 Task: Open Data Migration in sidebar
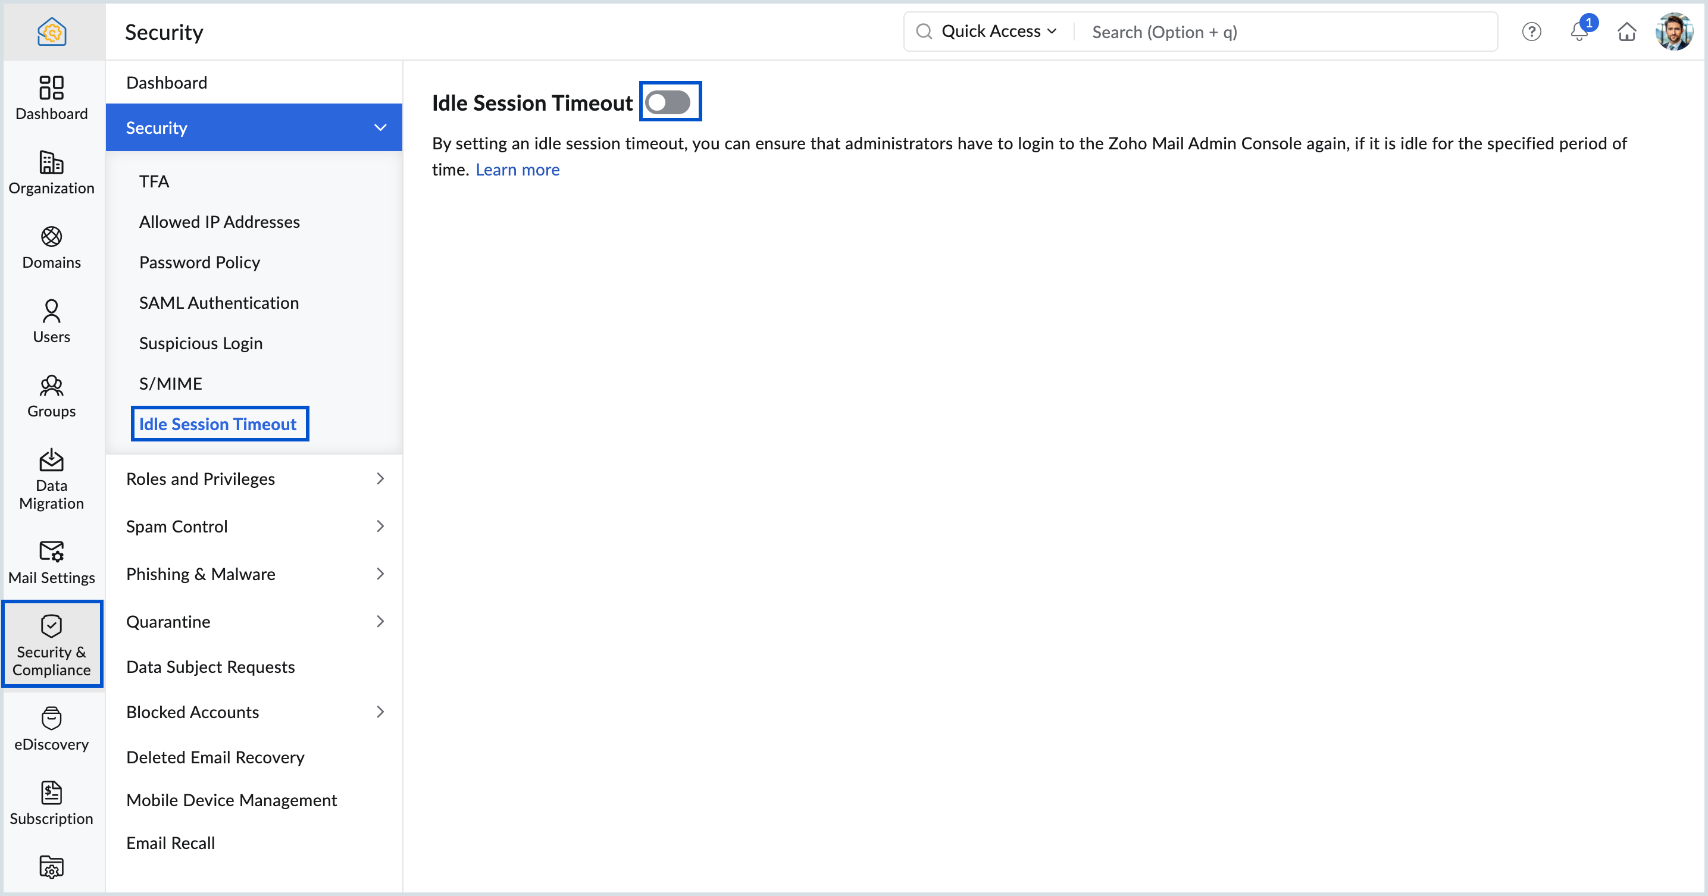(x=51, y=479)
